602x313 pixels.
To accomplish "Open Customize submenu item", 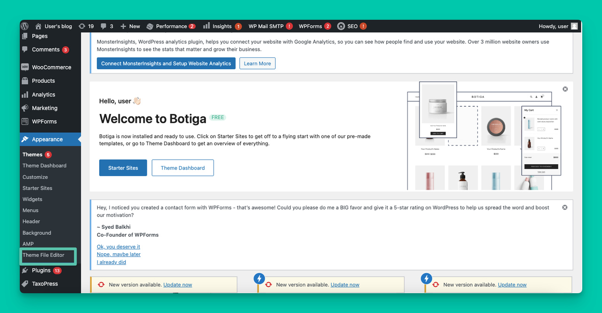I will (35, 177).
